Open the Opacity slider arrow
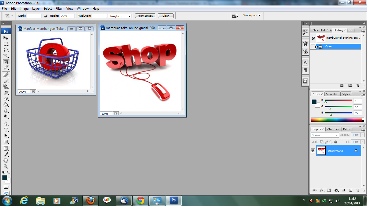 363,135
